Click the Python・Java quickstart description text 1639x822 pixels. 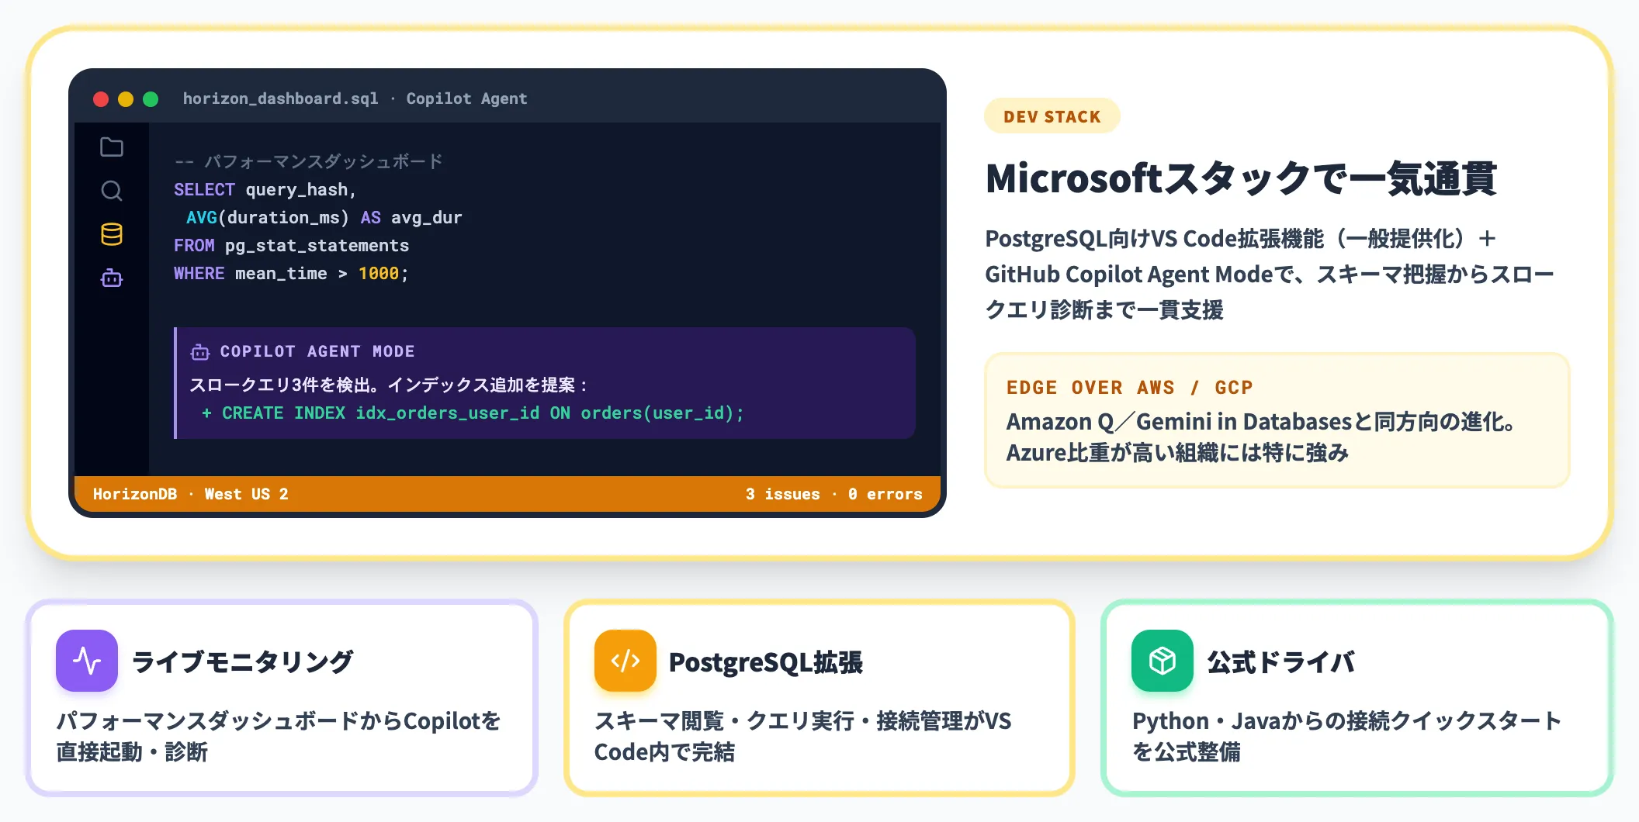1346,736
